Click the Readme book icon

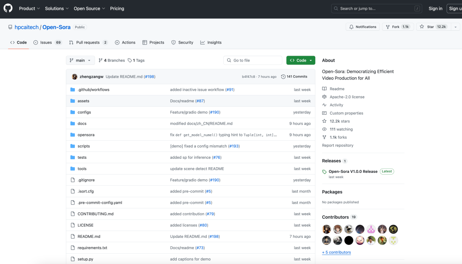coord(324,89)
